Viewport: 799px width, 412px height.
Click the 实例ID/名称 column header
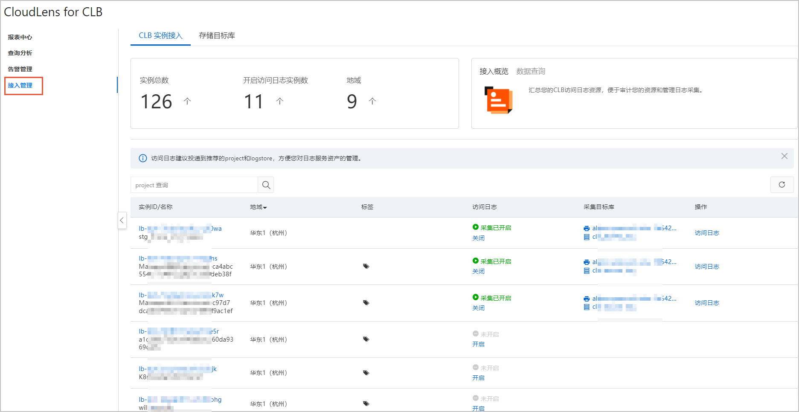156,207
